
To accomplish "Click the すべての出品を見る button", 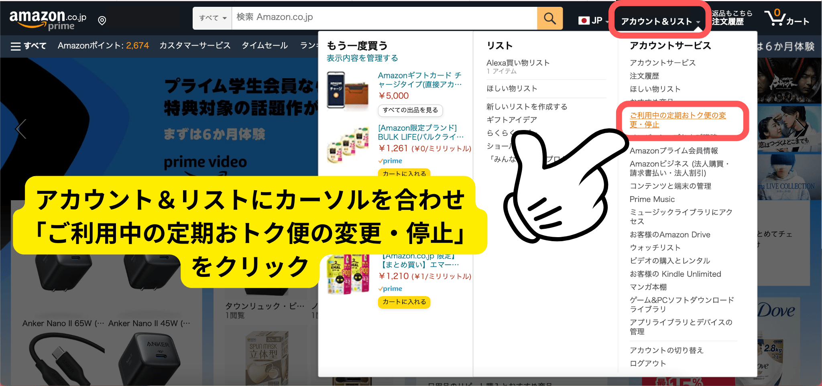I will pyautogui.click(x=410, y=111).
